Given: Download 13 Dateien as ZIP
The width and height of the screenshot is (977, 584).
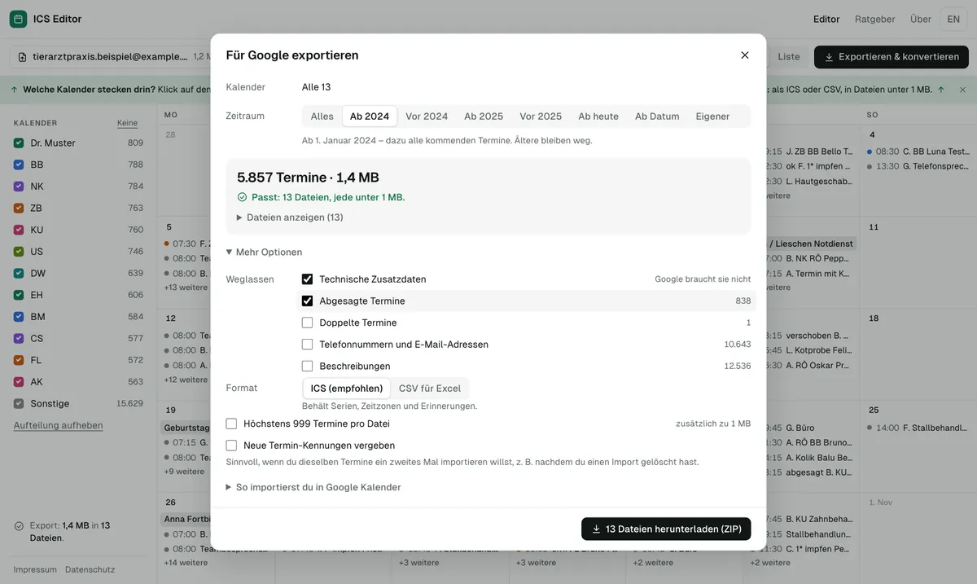Looking at the screenshot, I should point(666,529).
